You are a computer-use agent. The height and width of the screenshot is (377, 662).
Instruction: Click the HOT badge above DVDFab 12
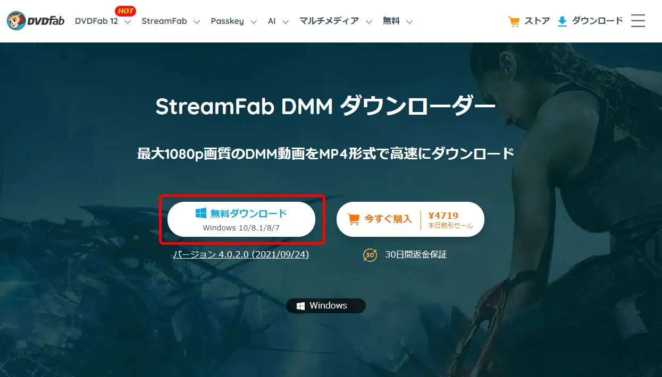click(125, 11)
